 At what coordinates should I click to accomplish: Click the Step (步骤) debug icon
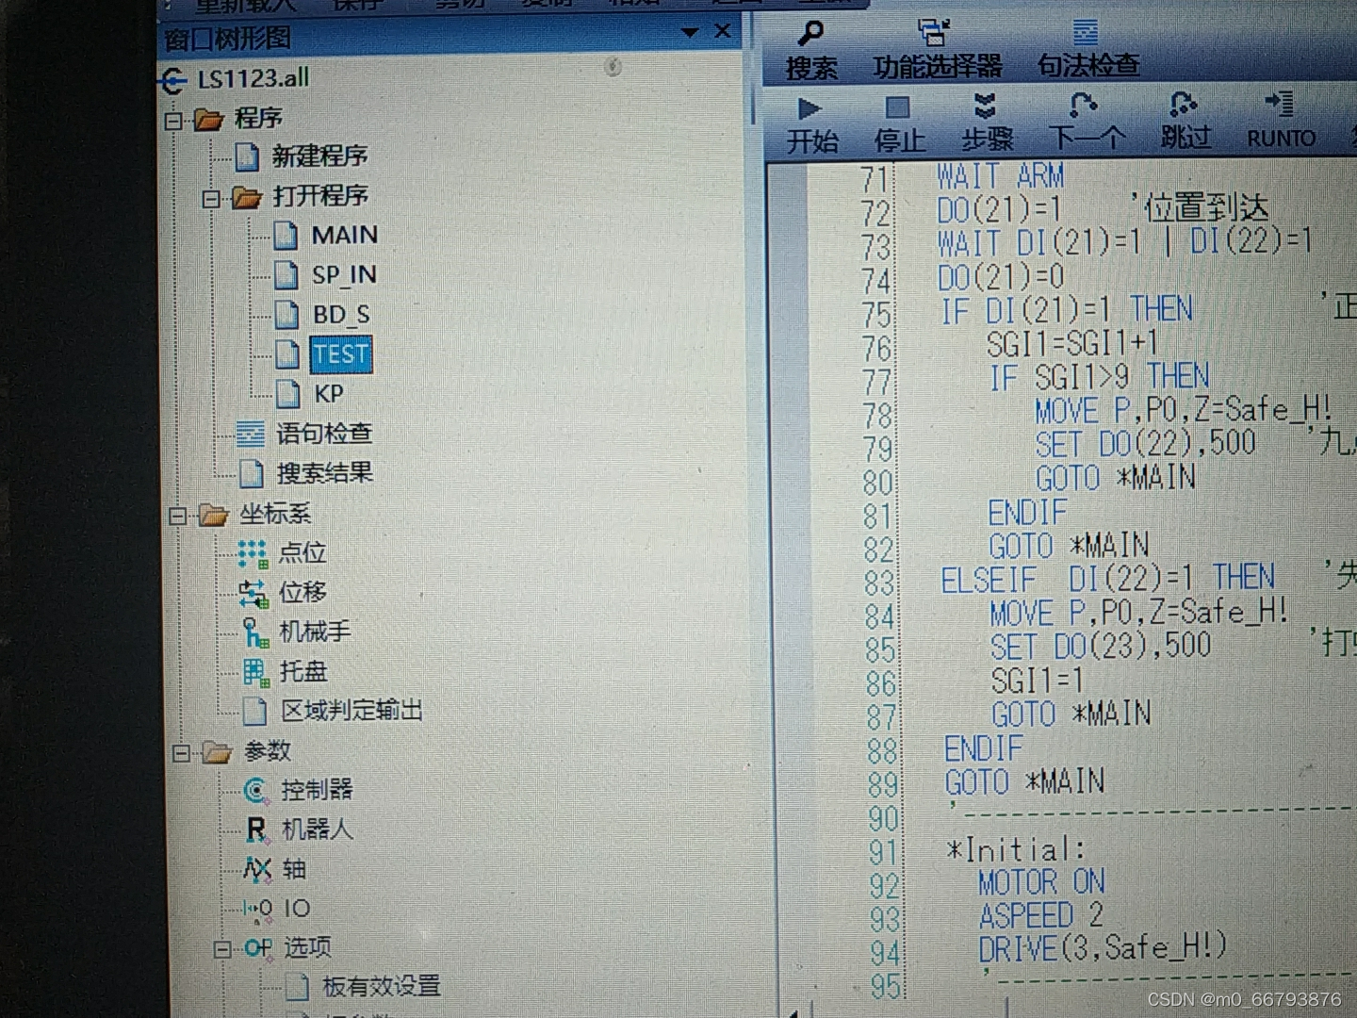(985, 106)
